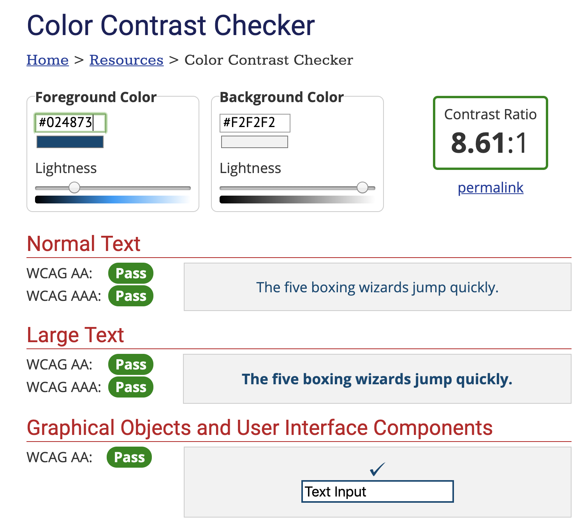Image resolution: width=584 pixels, height=523 pixels.
Task: Open the Home page link
Action: tap(47, 60)
